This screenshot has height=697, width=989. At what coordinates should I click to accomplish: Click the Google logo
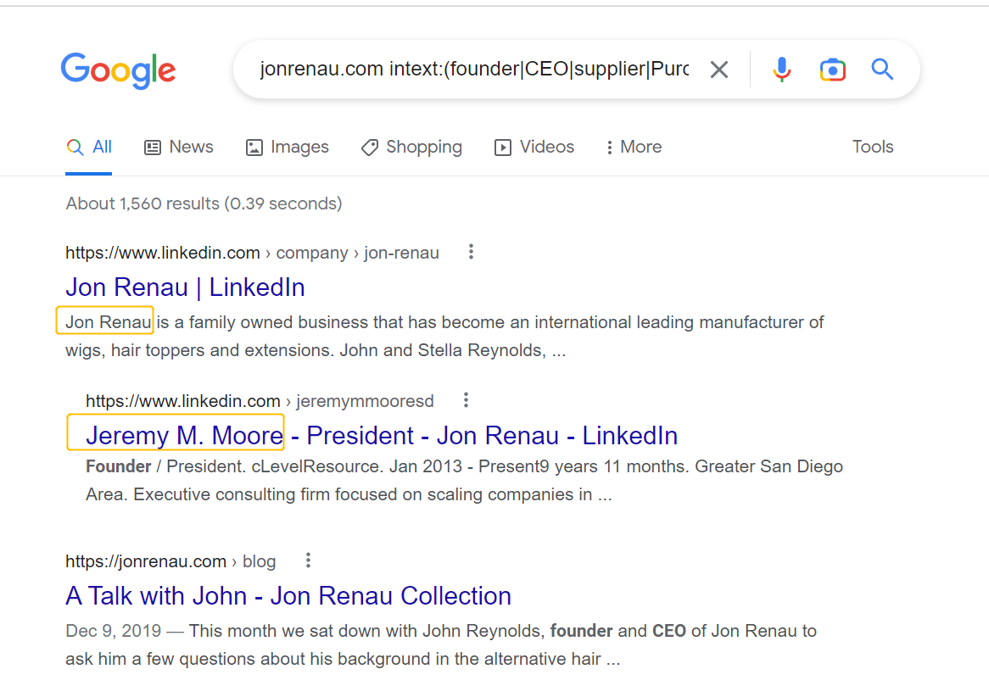[118, 70]
